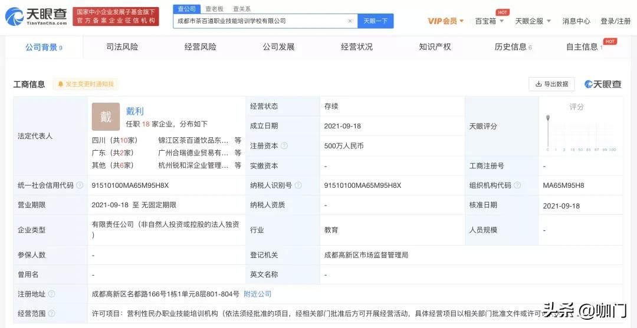Screen dimensions: 637x328
Task: Click the TianYanCha logo in the header
Action: [x=35, y=16]
